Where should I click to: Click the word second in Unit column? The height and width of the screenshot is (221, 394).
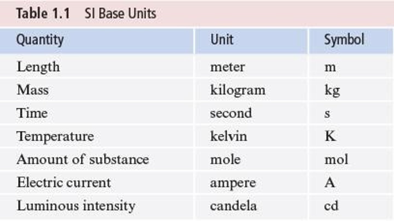(231, 113)
